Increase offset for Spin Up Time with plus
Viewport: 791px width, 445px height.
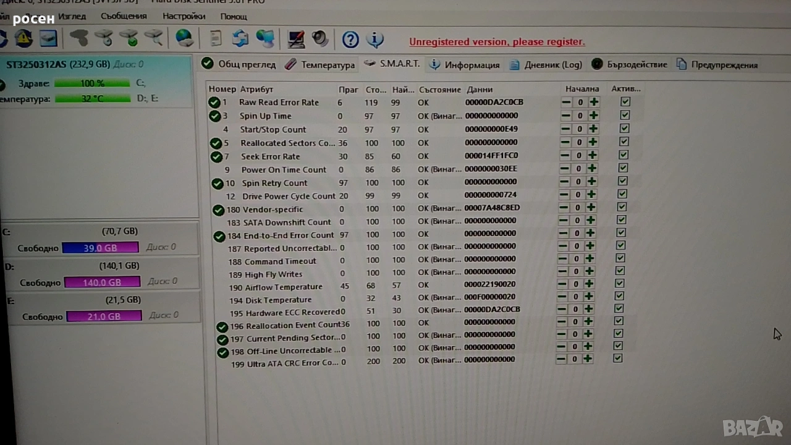594,116
